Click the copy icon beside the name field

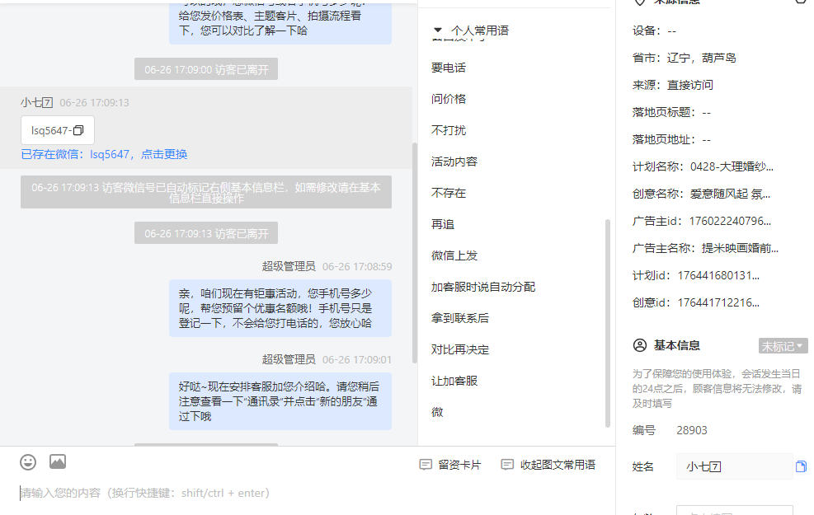click(801, 466)
